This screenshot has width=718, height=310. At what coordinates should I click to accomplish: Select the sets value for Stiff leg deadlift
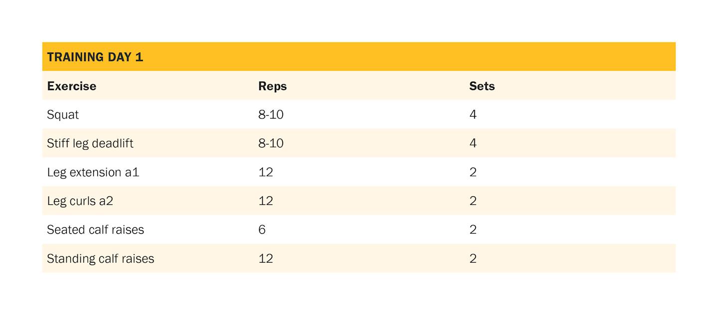[x=473, y=144]
